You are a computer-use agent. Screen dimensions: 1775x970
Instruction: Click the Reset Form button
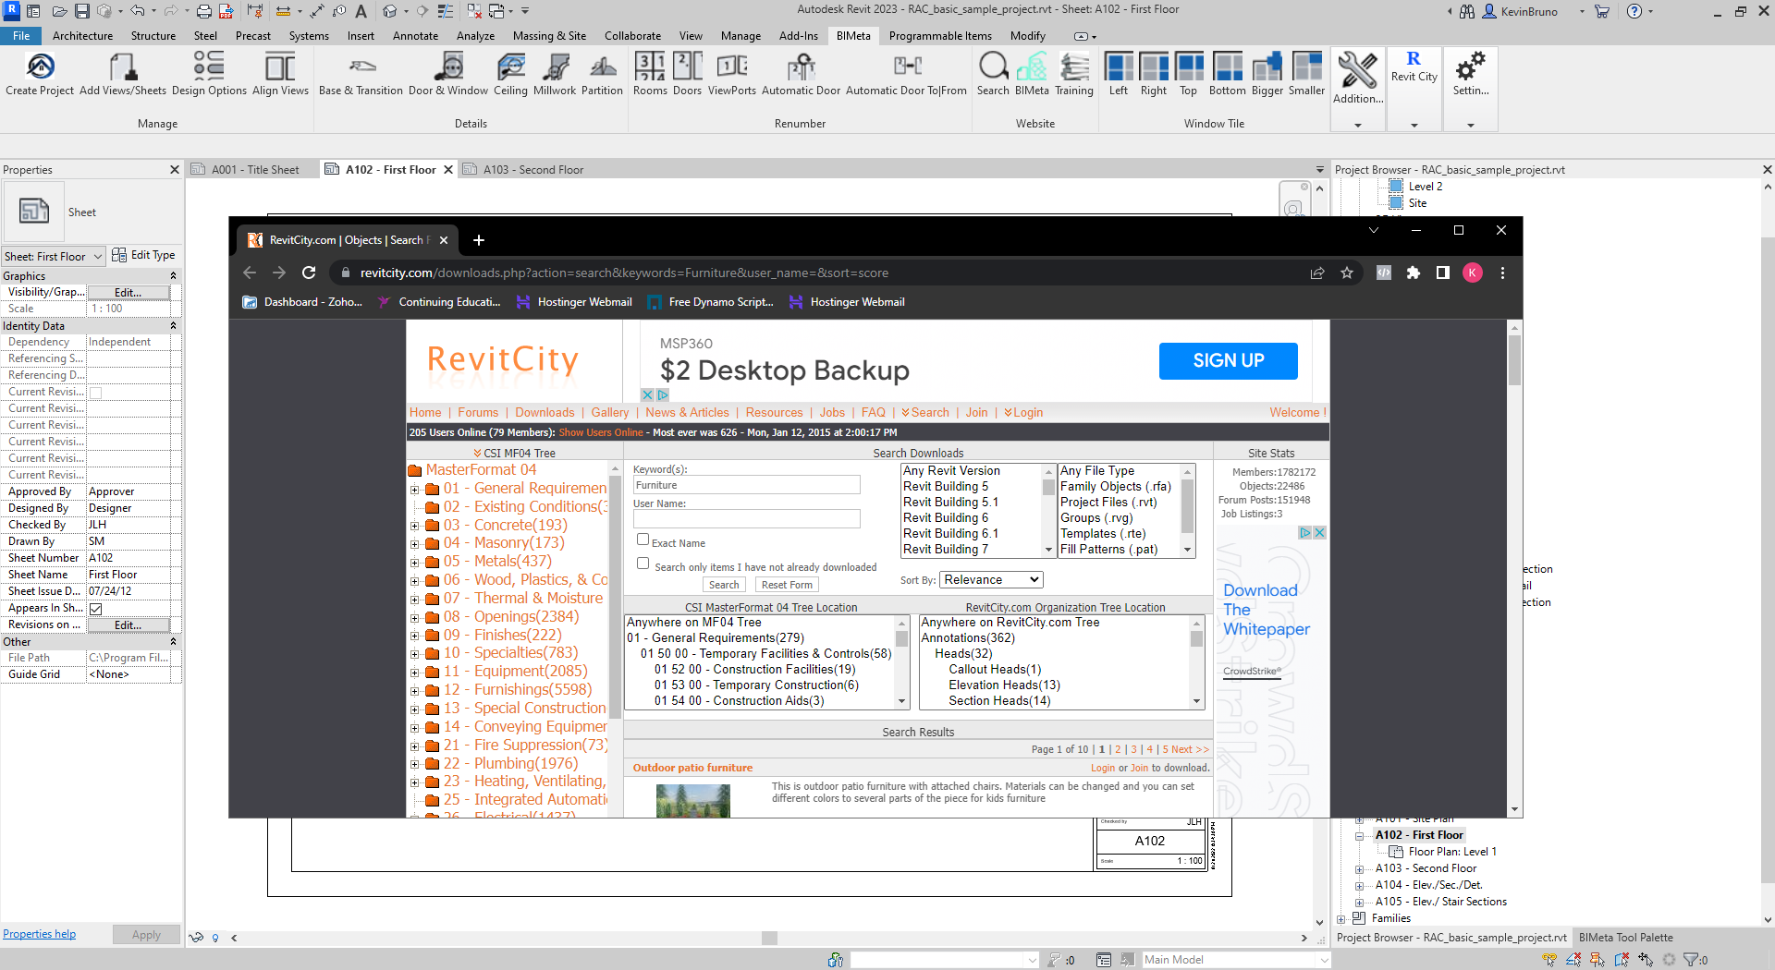tap(787, 585)
